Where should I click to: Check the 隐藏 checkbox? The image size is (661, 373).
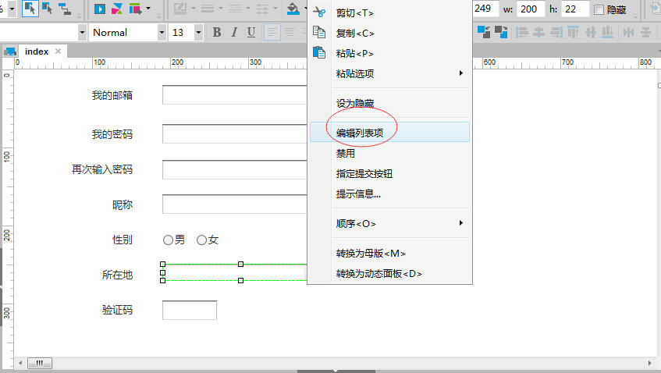point(599,9)
